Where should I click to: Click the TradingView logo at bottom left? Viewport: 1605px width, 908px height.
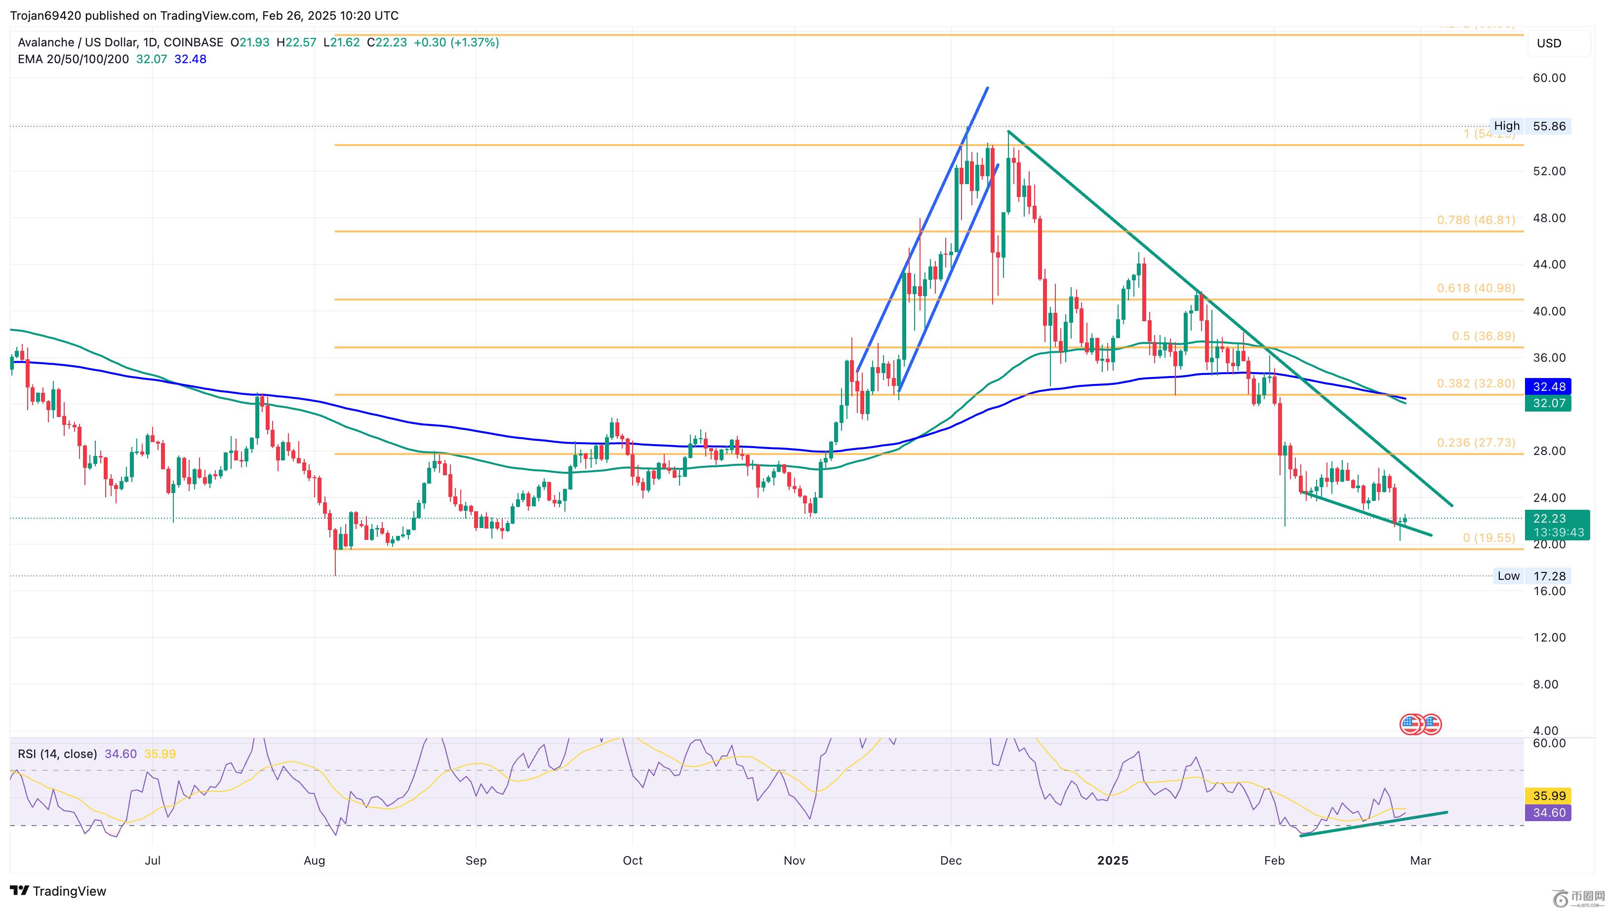58,891
